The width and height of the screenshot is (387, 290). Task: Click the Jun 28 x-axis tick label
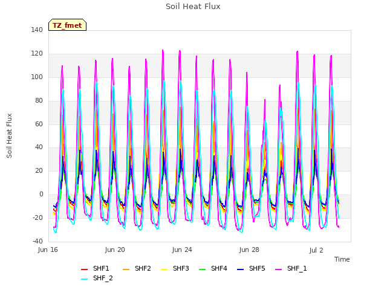coord(249,250)
